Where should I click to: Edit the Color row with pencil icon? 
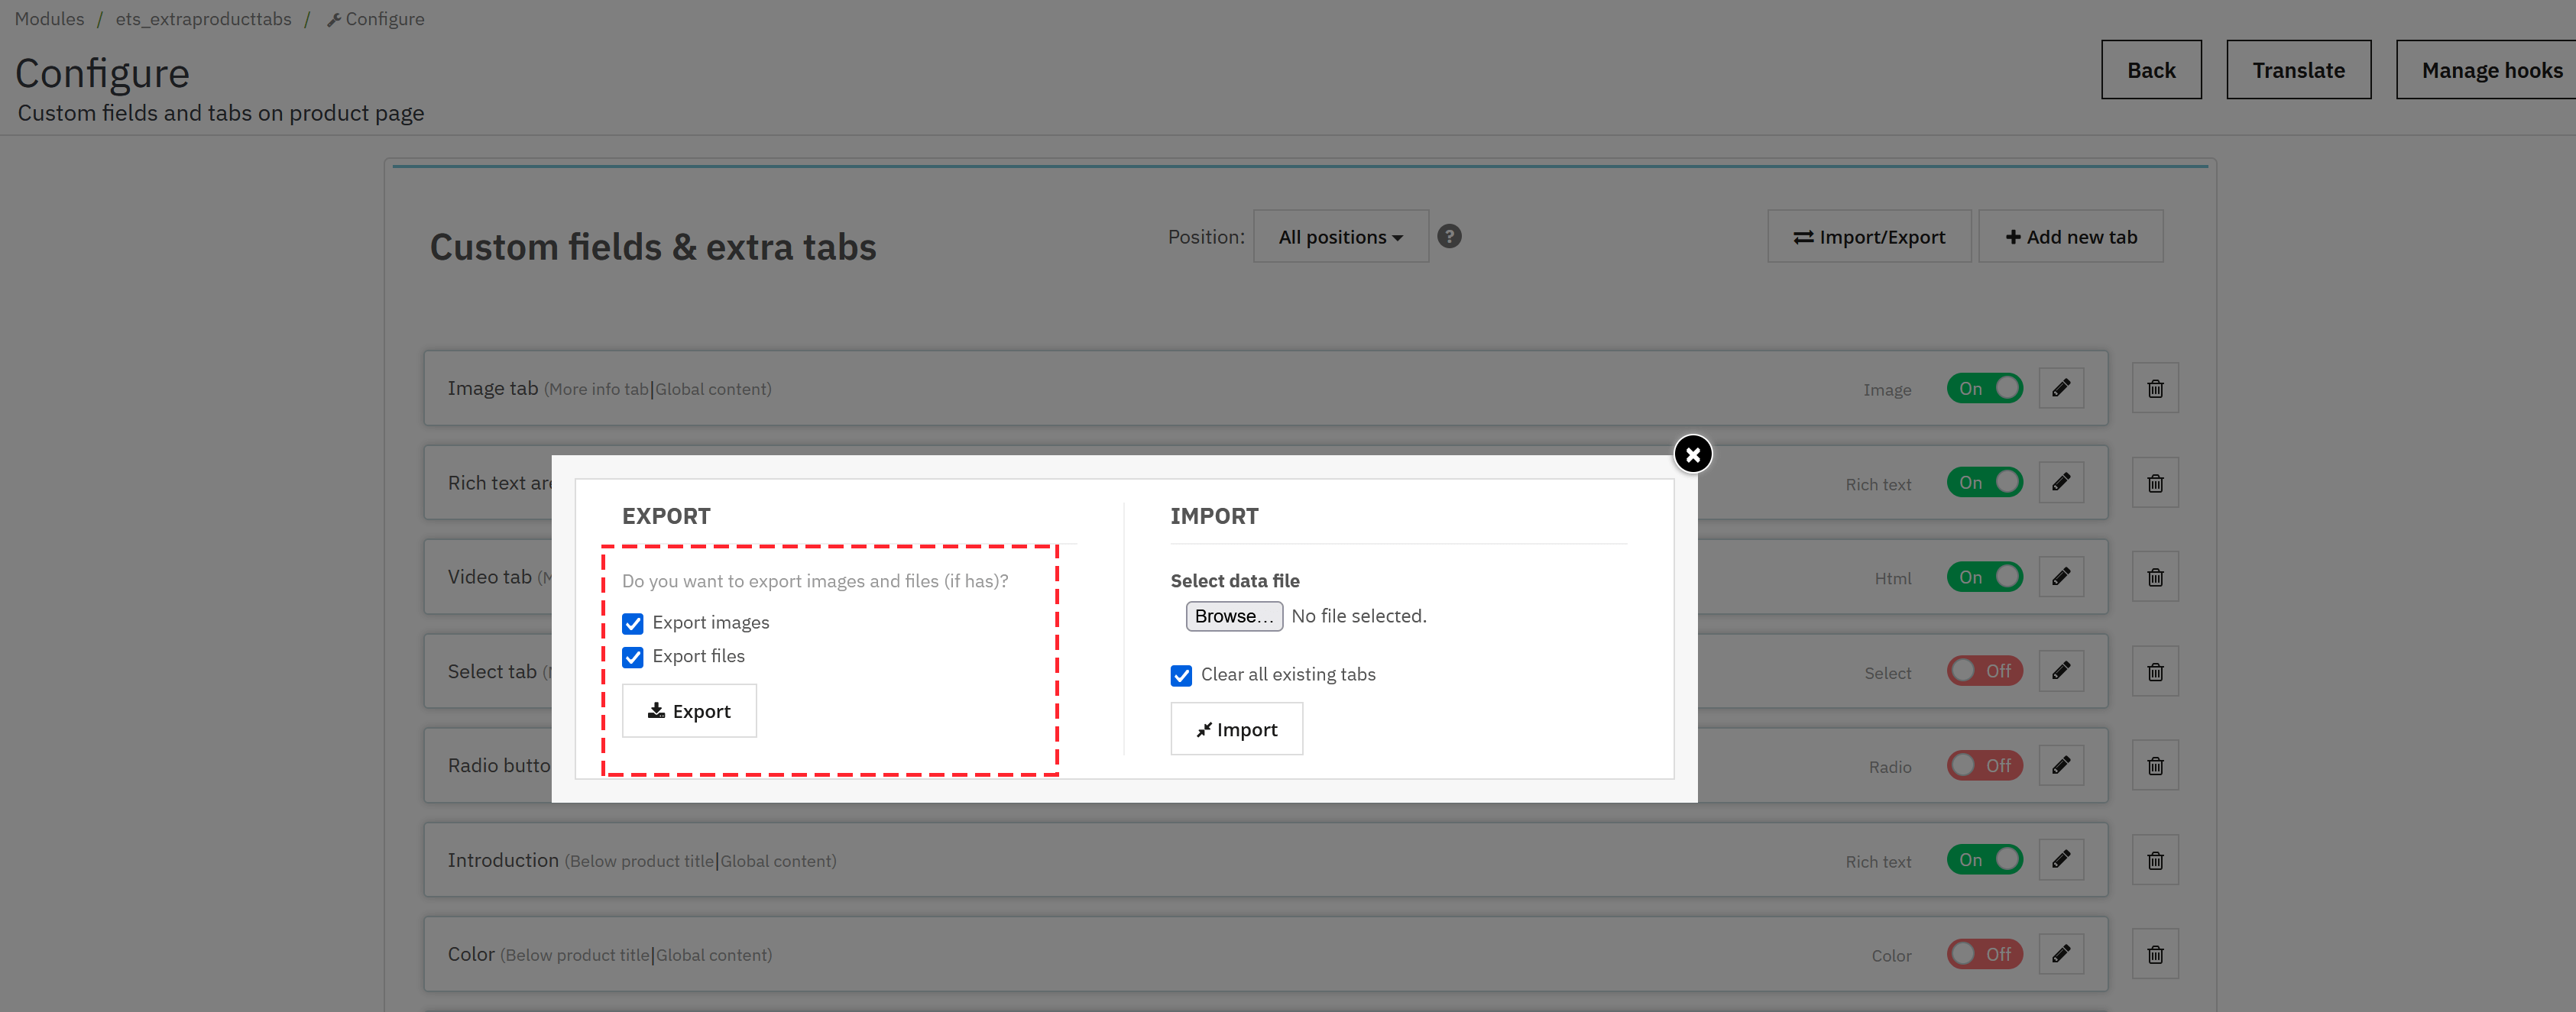coord(2061,954)
